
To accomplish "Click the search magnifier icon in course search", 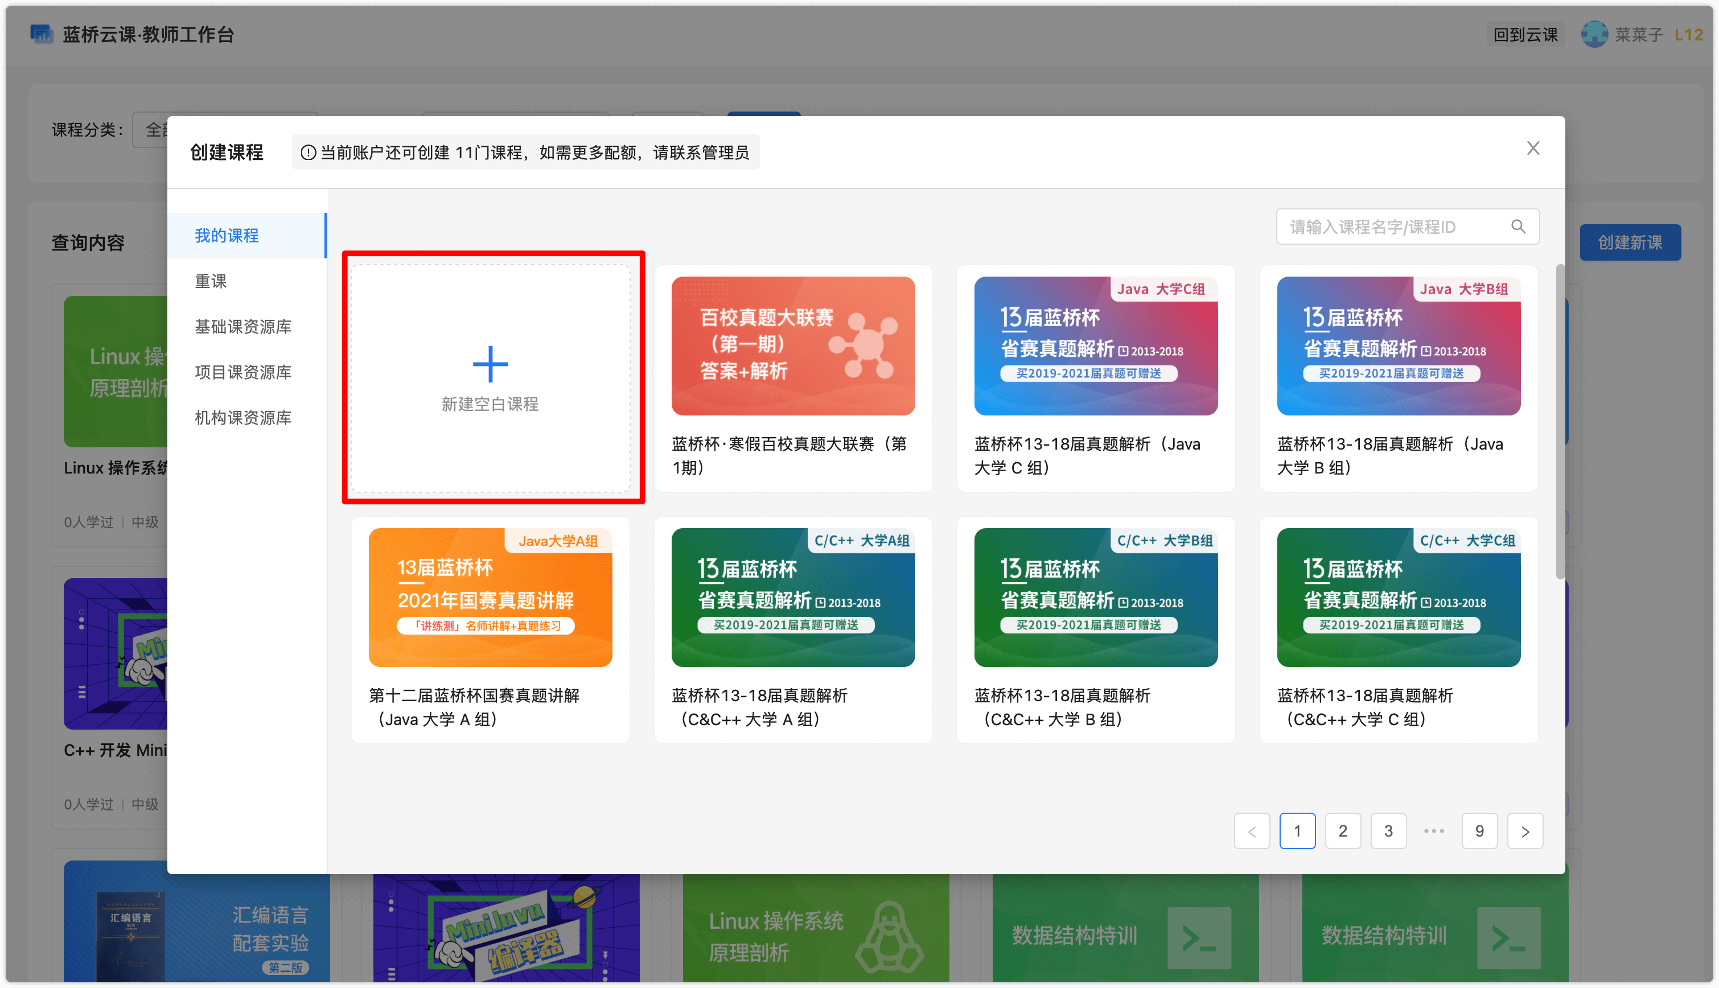I will pyautogui.click(x=1518, y=227).
